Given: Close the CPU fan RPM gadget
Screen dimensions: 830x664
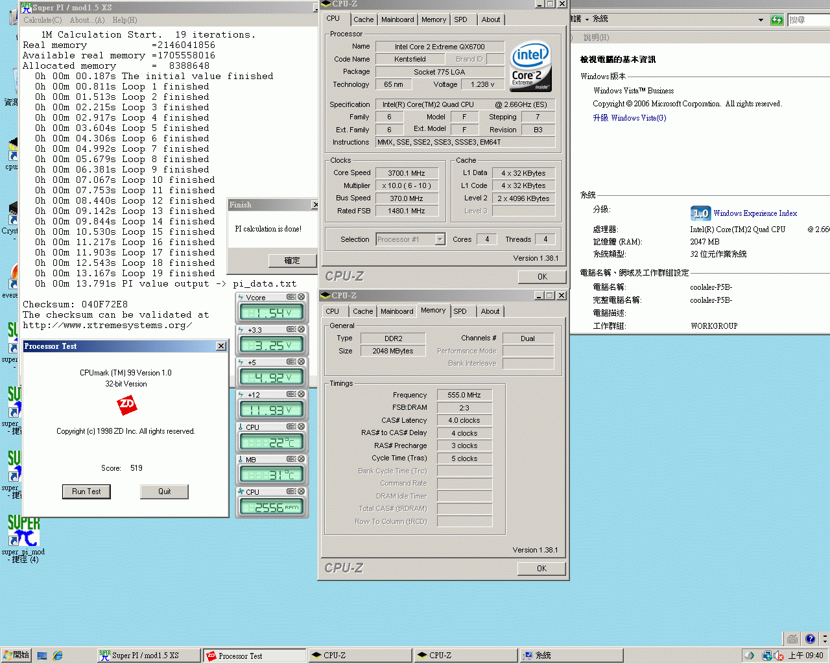Looking at the screenshot, I should click(302, 492).
